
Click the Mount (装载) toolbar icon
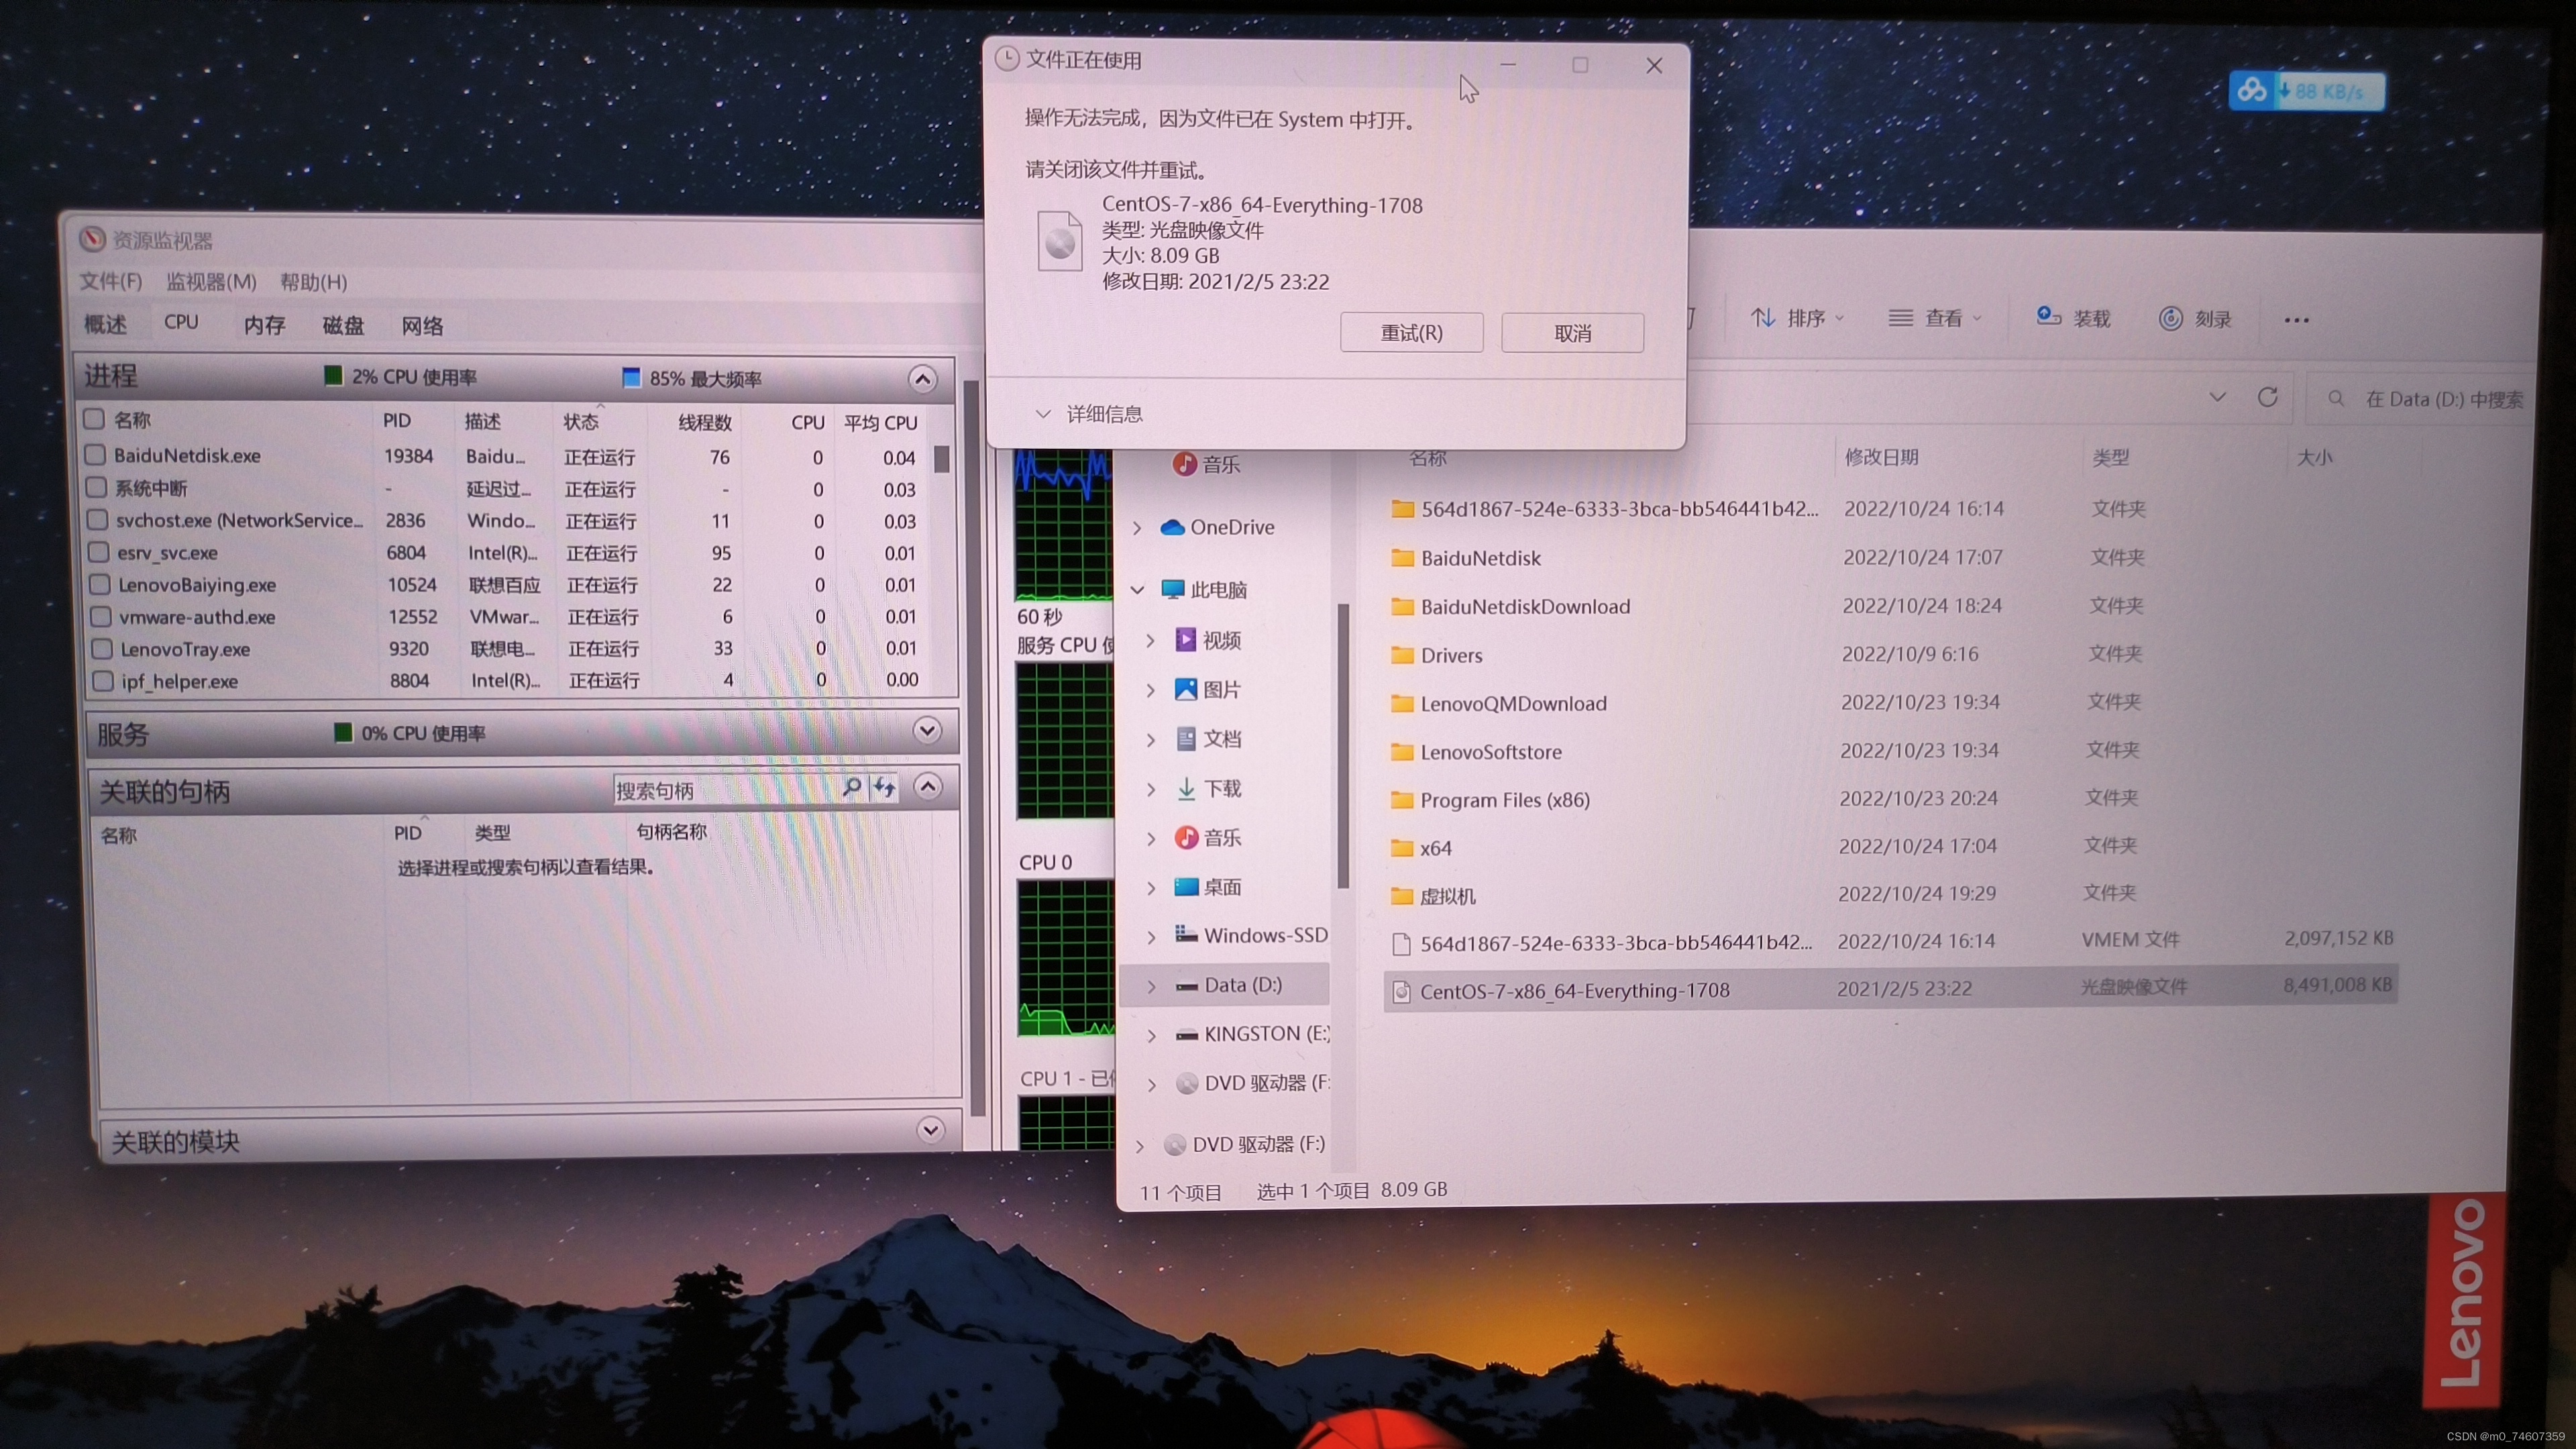[2048, 317]
